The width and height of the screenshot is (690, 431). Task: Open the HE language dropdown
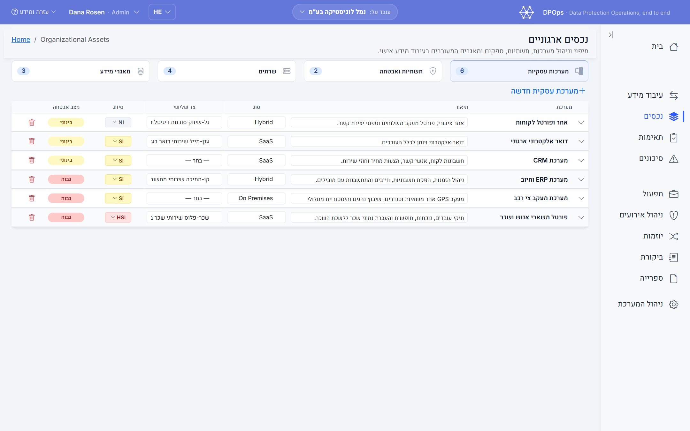[x=162, y=12]
